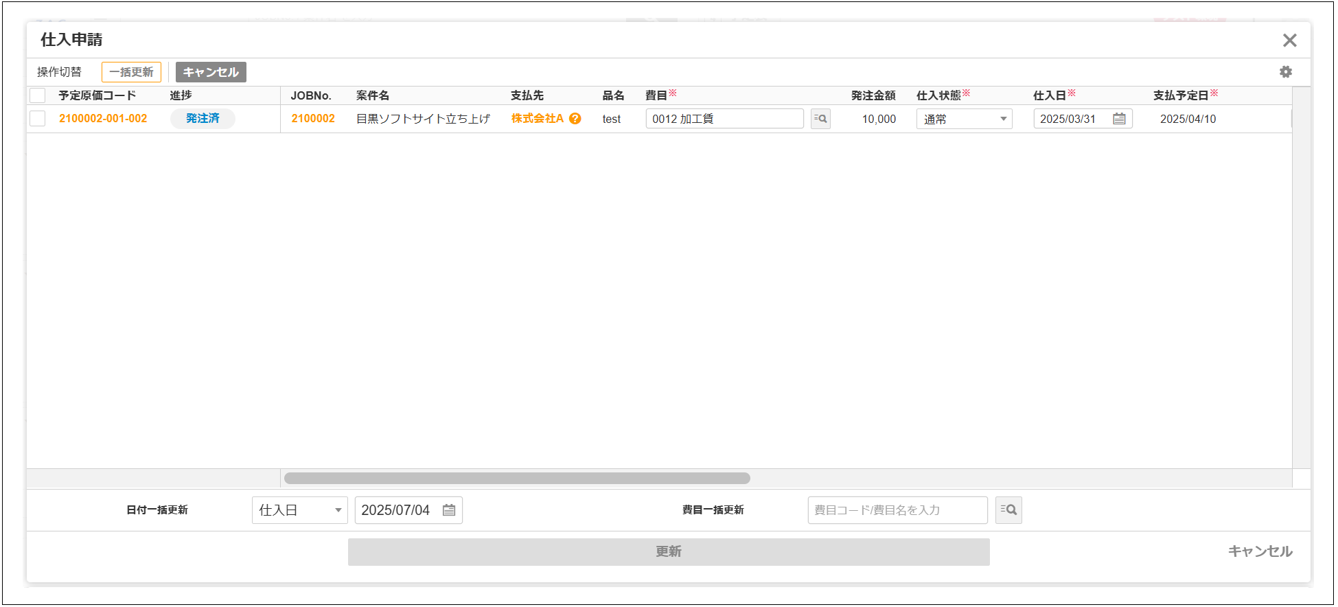Check the row 2100002-001-002 checkbox
This screenshot has height=607, width=1338.
pyautogui.click(x=38, y=119)
